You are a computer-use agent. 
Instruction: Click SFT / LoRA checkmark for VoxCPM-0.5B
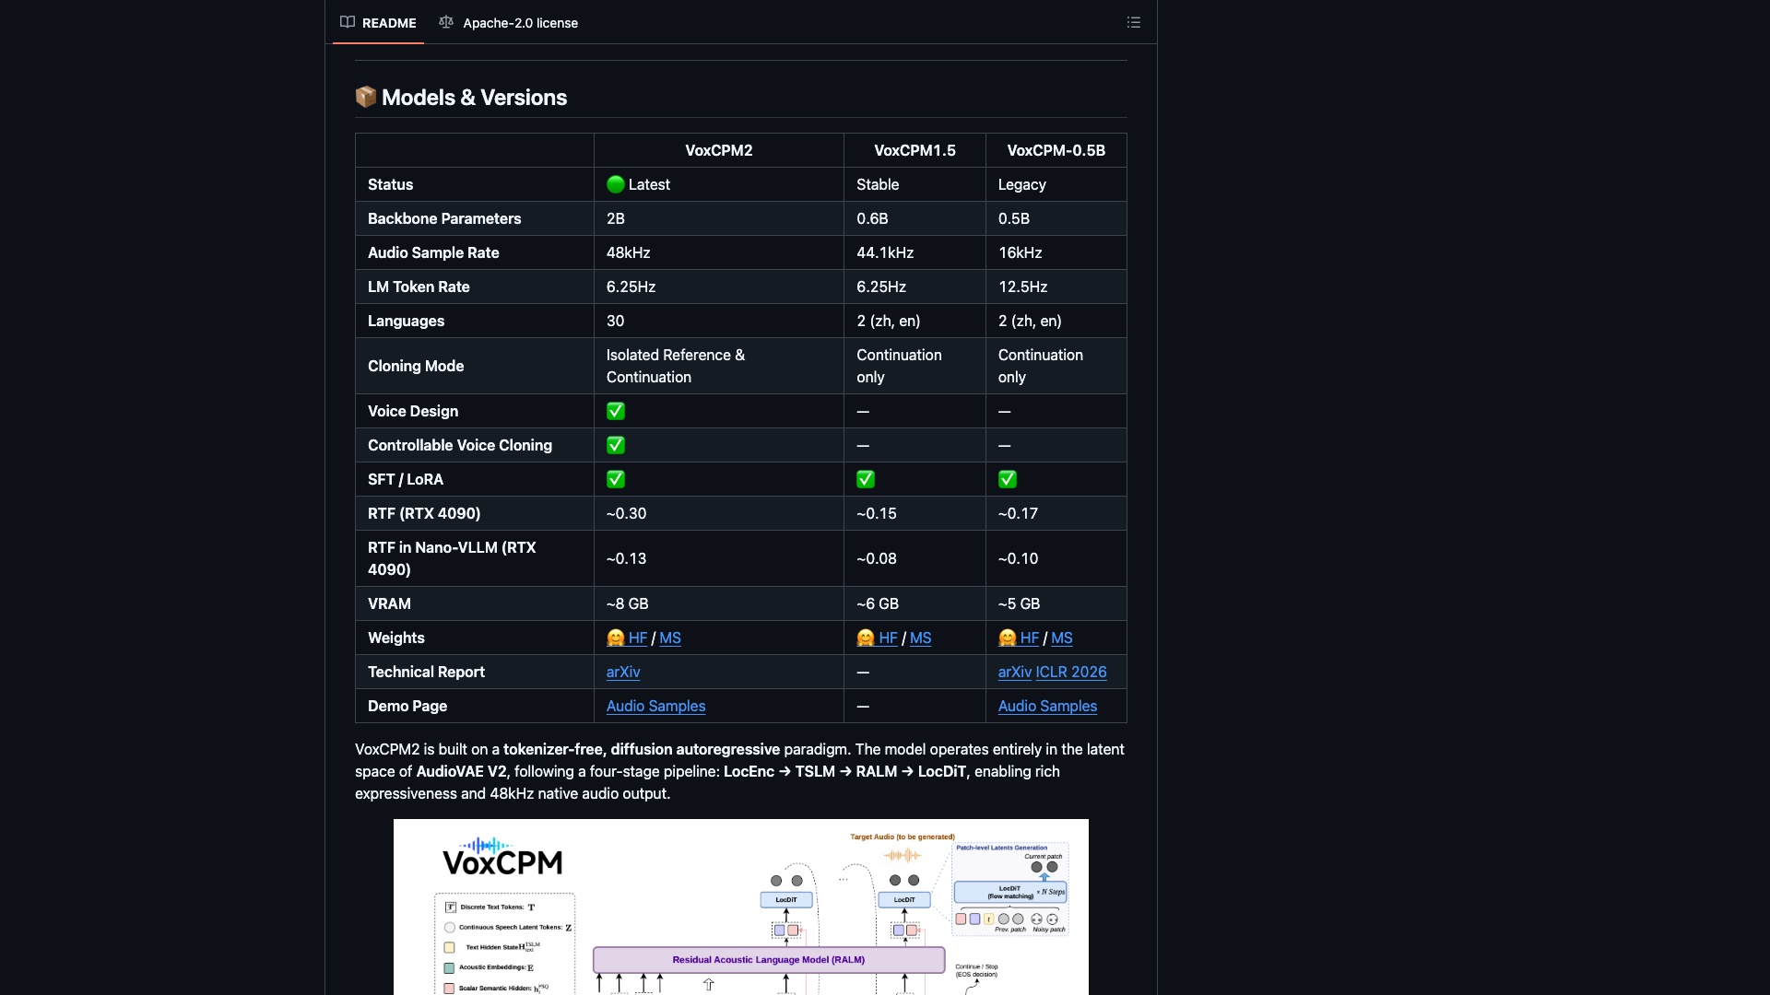(x=1008, y=479)
